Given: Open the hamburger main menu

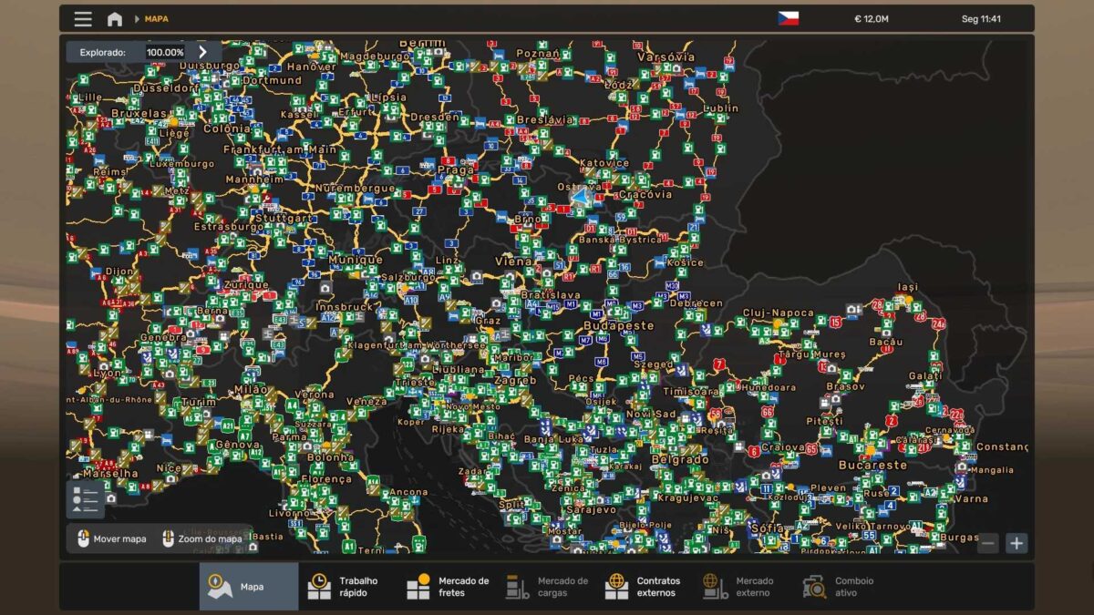Looking at the screenshot, I should tap(83, 19).
